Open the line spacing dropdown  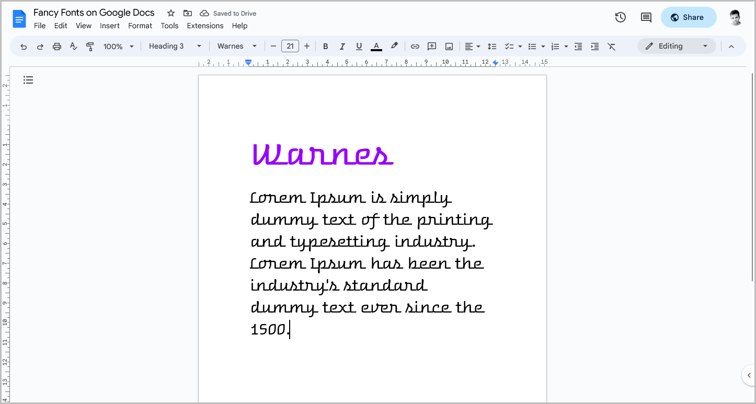[492, 46]
